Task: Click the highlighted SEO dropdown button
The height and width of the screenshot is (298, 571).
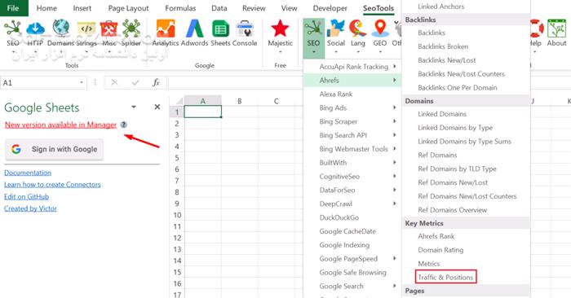Action: click(x=313, y=38)
